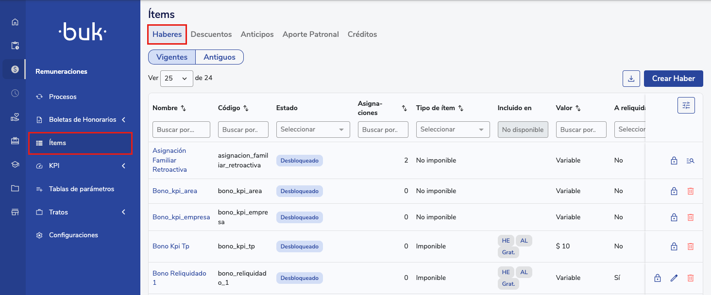Open the Estado filter dropdown
Screen dimensions: 711x295
pyautogui.click(x=313, y=130)
